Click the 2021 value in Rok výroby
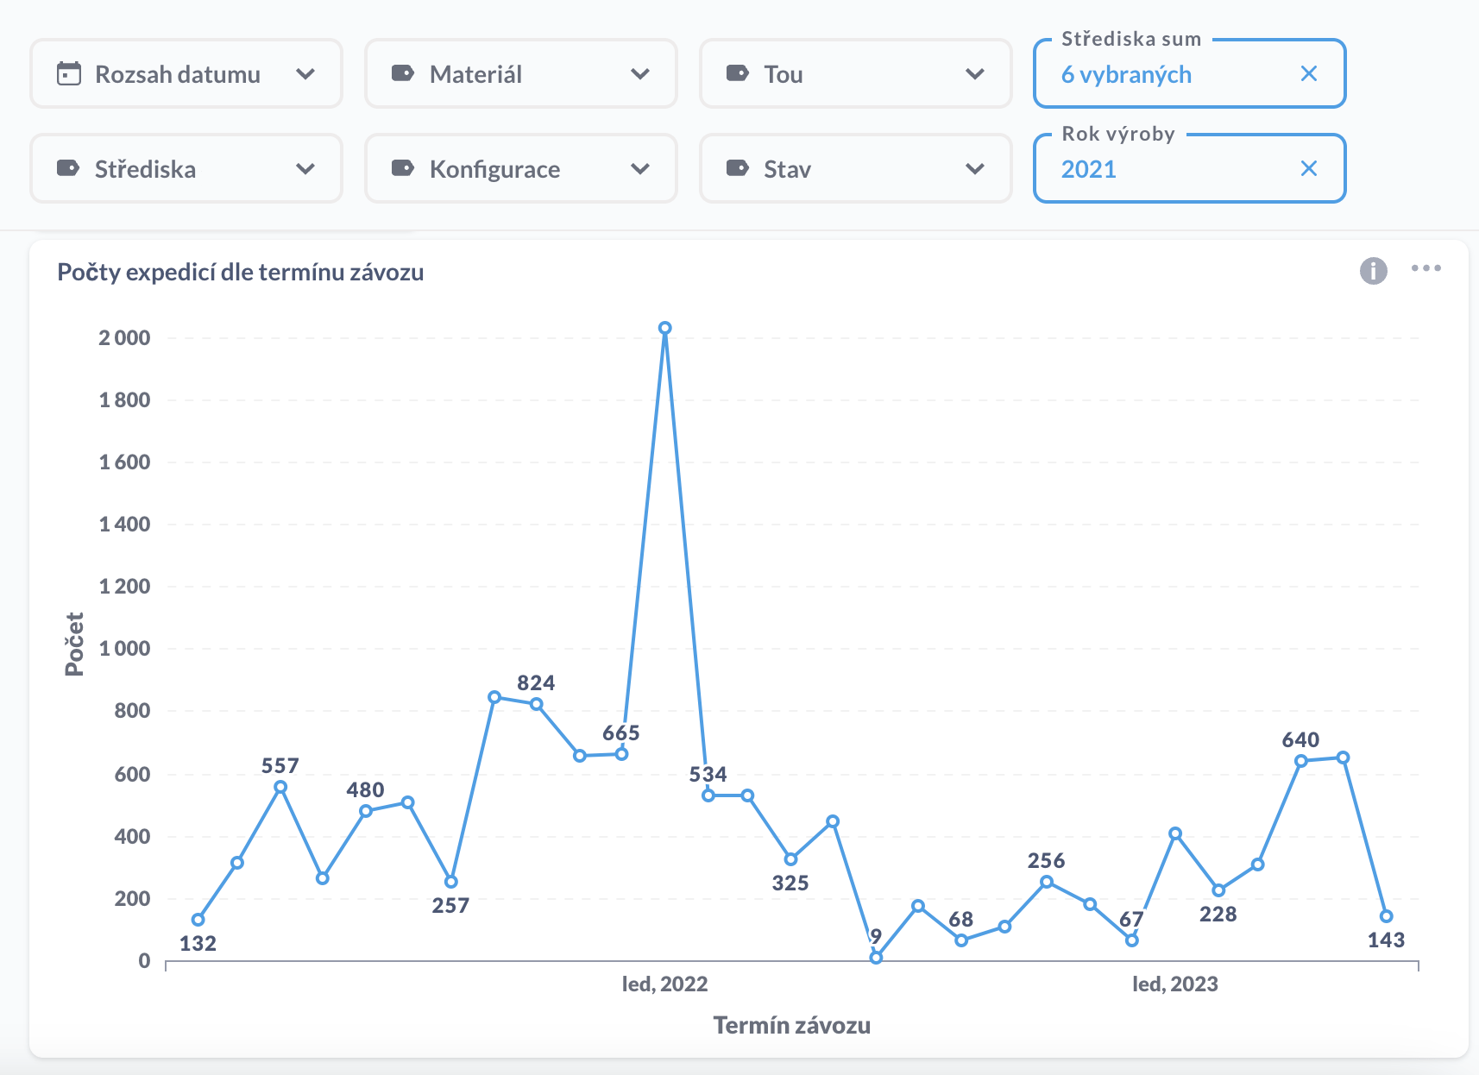1479x1075 pixels. click(x=1089, y=169)
